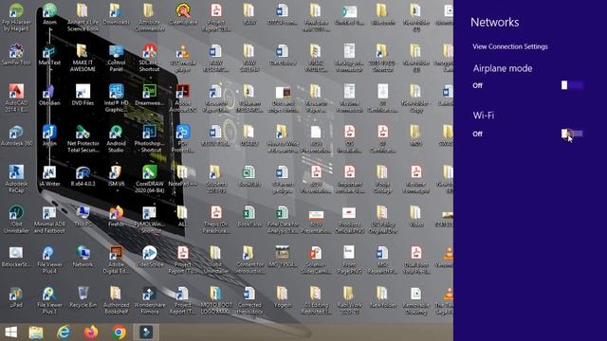Select the Network desktop icon
This screenshot has width=607, height=341.
click(83, 257)
